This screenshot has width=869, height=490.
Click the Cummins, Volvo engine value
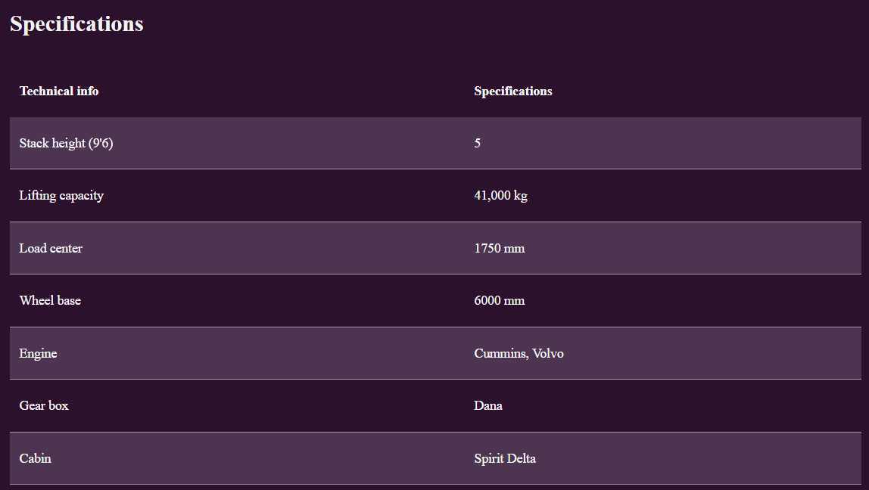point(519,353)
